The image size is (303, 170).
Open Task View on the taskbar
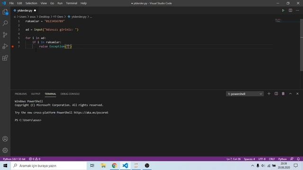[x=92, y=166]
